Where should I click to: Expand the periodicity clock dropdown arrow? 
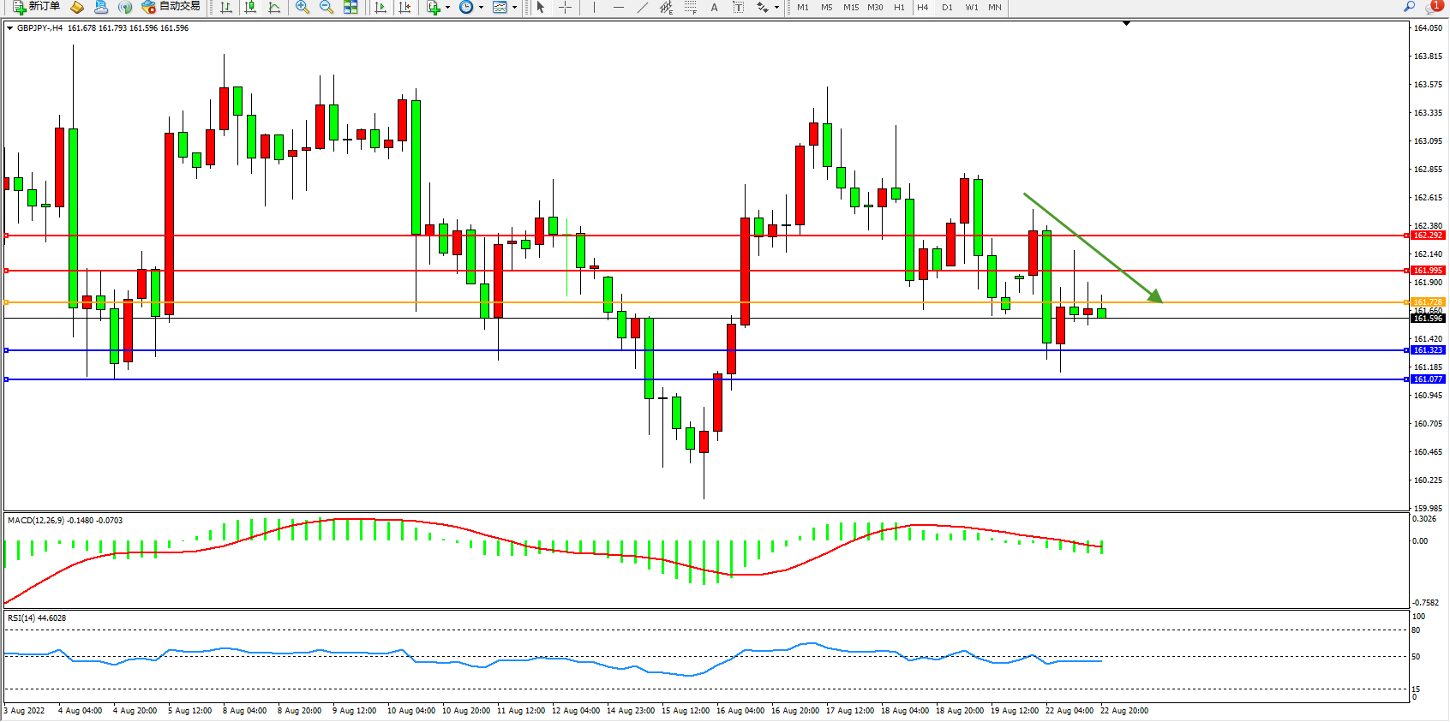click(481, 7)
